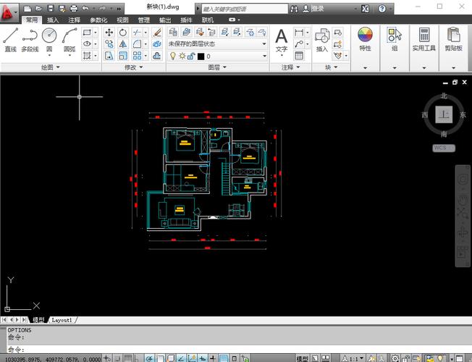
Task: Open the Layout1 layout tab
Action: [62, 320]
